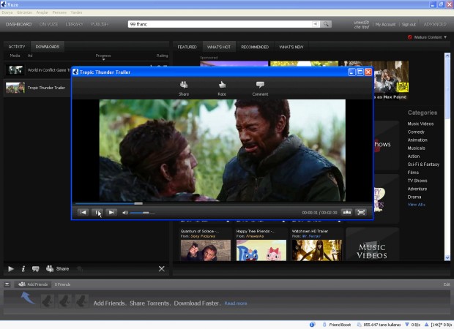Switch to ON VUZE tab
This screenshot has width=454, height=329.
click(x=48, y=24)
